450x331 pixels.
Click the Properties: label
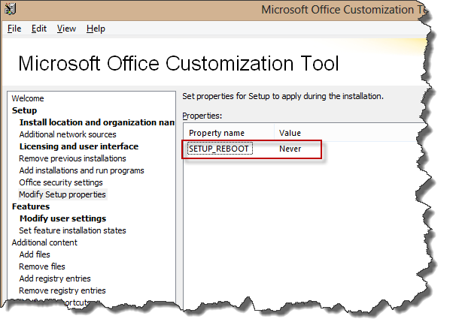point(202,116)
